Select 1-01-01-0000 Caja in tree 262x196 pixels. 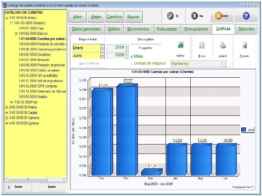pos(31,28)
